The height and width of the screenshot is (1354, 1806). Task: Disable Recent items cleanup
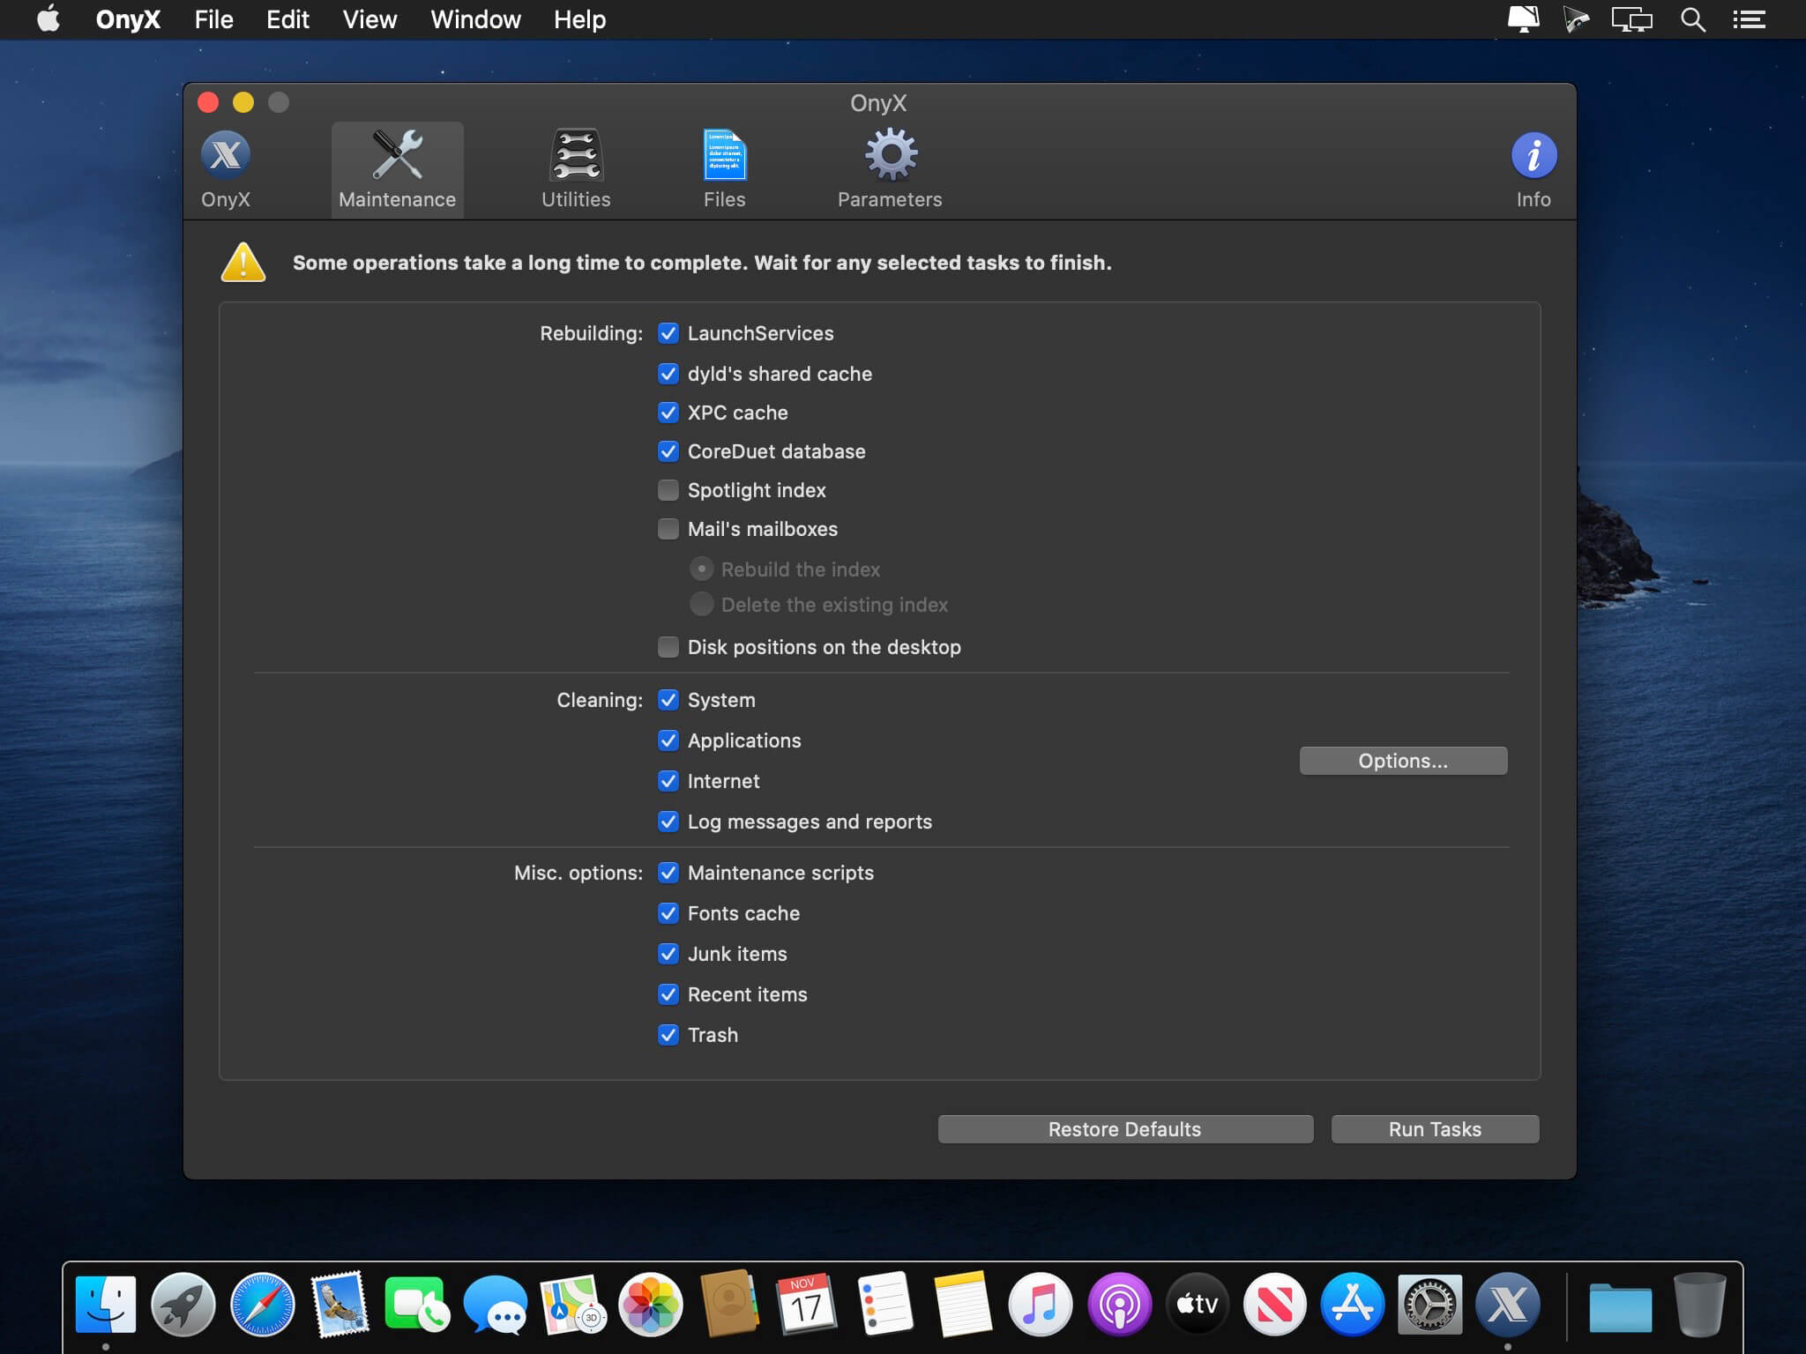click(668, 994)
